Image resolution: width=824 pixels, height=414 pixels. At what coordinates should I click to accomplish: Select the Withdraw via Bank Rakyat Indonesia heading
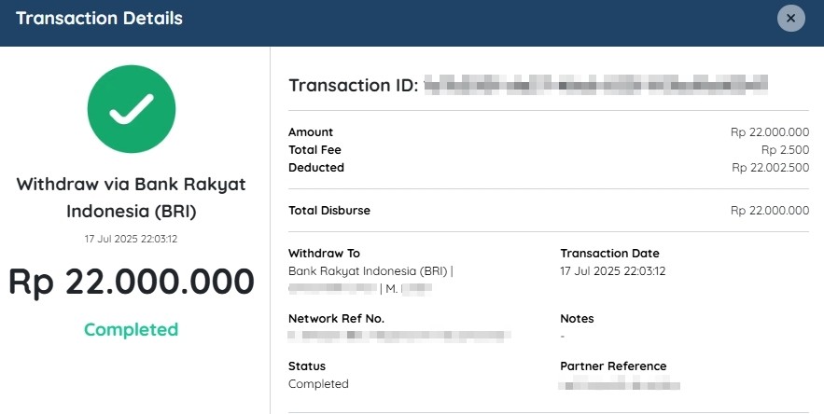[x=132, y=198]
